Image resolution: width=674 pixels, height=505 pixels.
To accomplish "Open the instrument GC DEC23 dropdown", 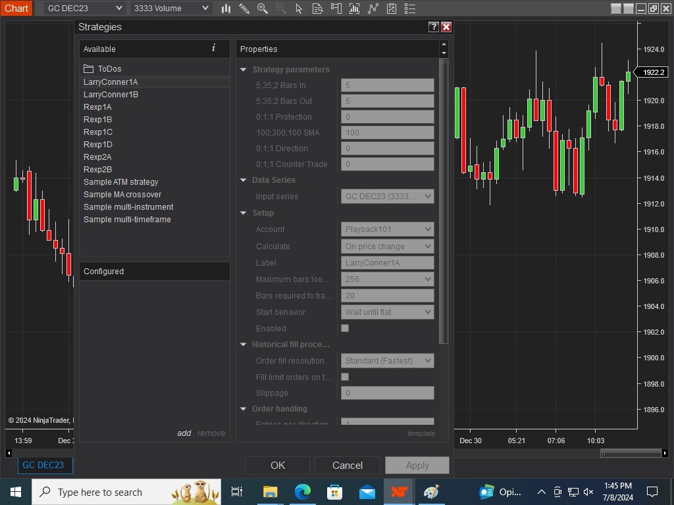I will click(85, 8).
